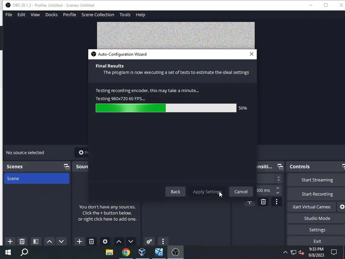Open the Edit menu
Viewport: 345px width, 259px height.
(x=21, y=15)
